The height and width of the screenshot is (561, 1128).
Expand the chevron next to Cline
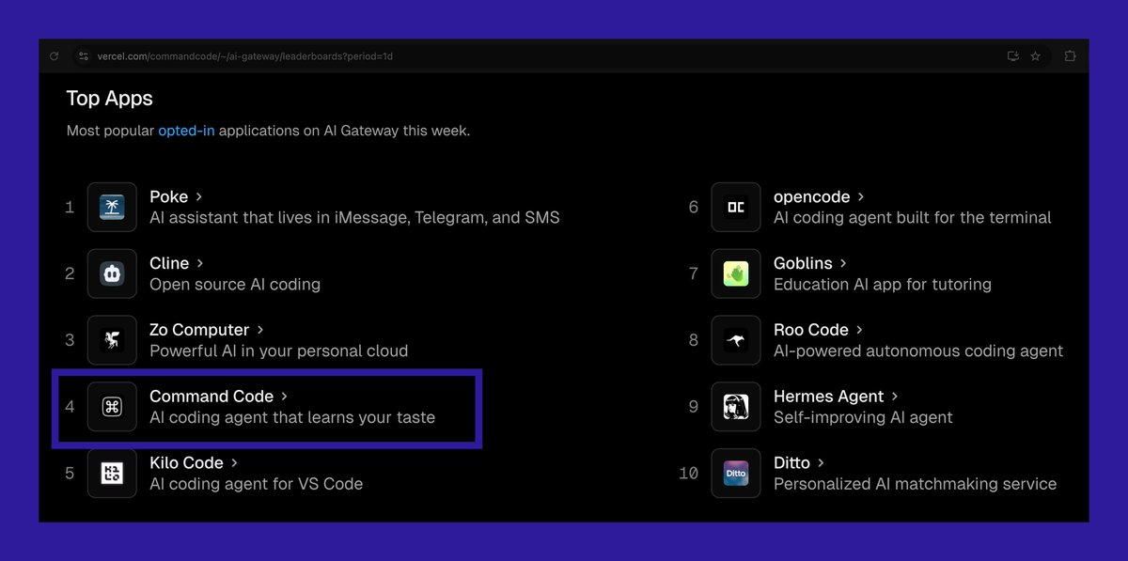click(199, 264)
